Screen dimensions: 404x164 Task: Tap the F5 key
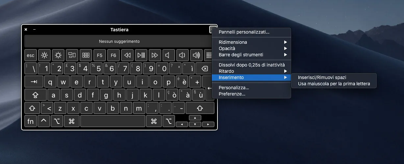pos(100,55)
